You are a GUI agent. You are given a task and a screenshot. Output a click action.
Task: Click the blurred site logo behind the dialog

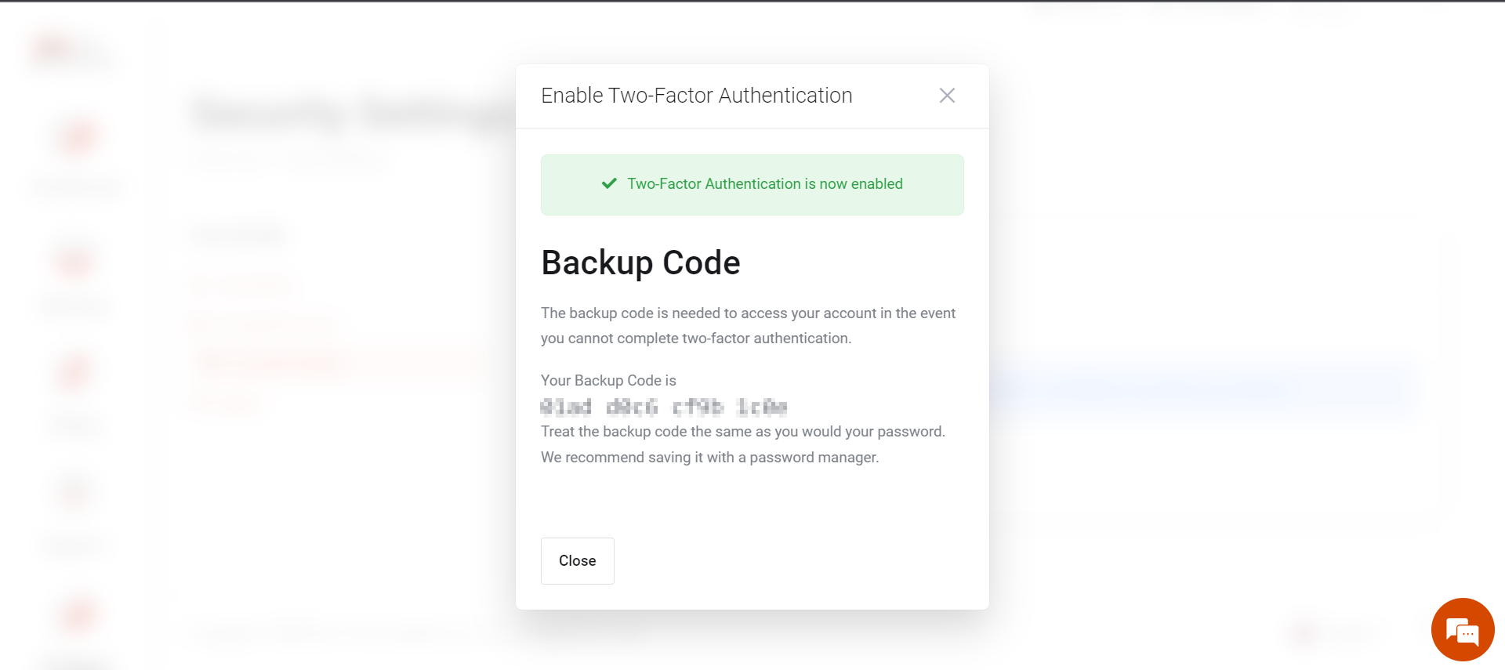pyautogui.click(x=71, y=52)
